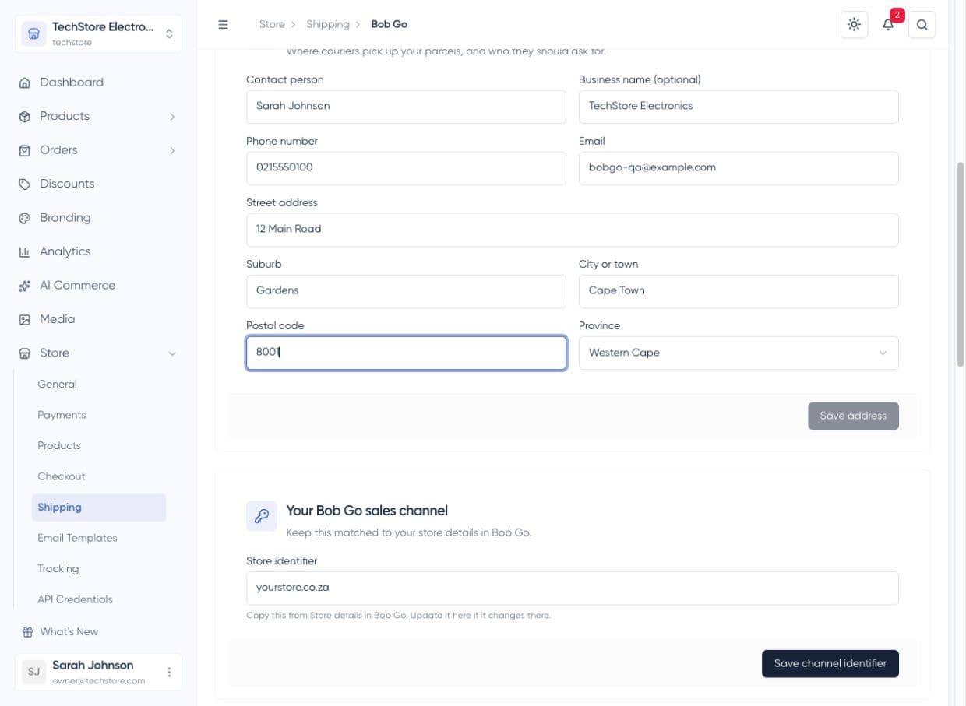The width and height of the screenshot is (966, 706).
Task: Open the TechStore store switcher
Action: [98, 33]
